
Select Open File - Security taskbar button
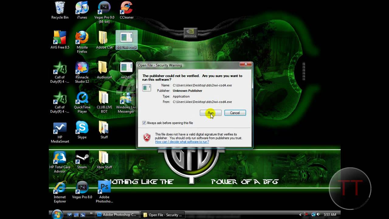163,215
